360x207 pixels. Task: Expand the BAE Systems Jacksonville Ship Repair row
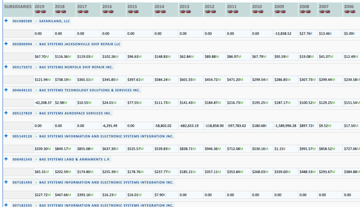pos(6,44)
